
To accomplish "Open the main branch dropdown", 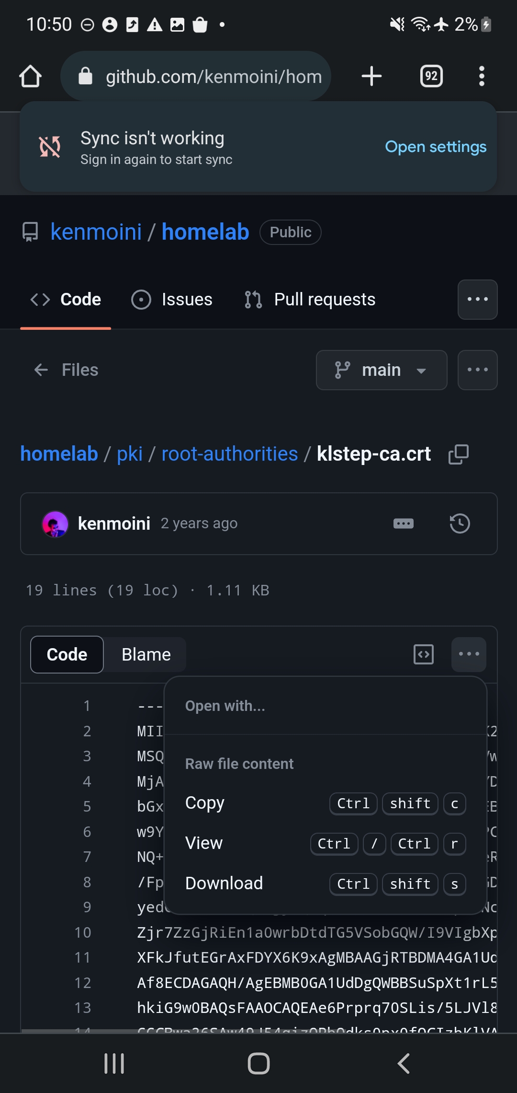I will [382, 370].
